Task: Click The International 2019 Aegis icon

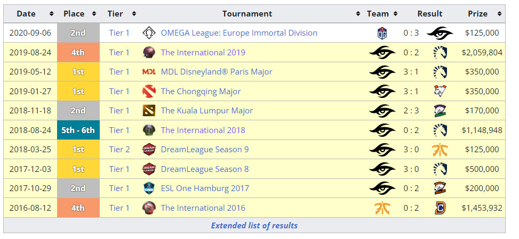Action: 149,53
